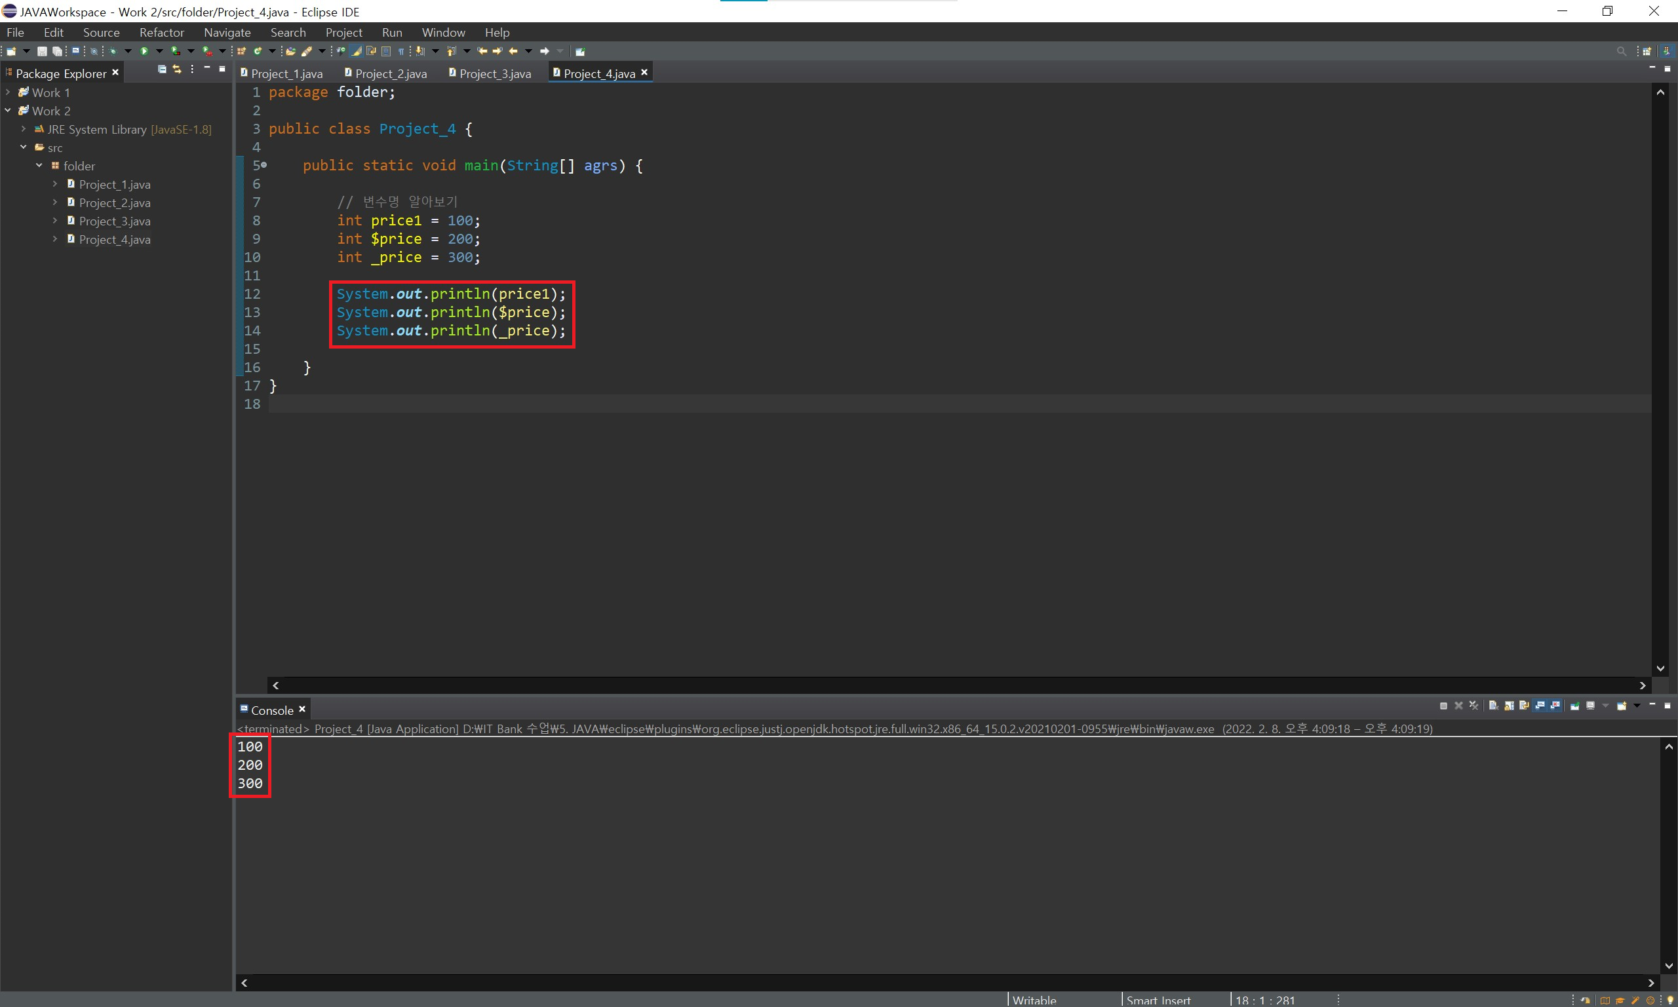Screen dimensions: 1678x1007
Task: Click the Search magnifier icon at top right
Action: pos(1621,51)
